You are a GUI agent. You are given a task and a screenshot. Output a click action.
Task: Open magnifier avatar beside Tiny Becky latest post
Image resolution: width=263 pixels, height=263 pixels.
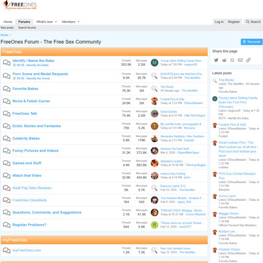215,81
